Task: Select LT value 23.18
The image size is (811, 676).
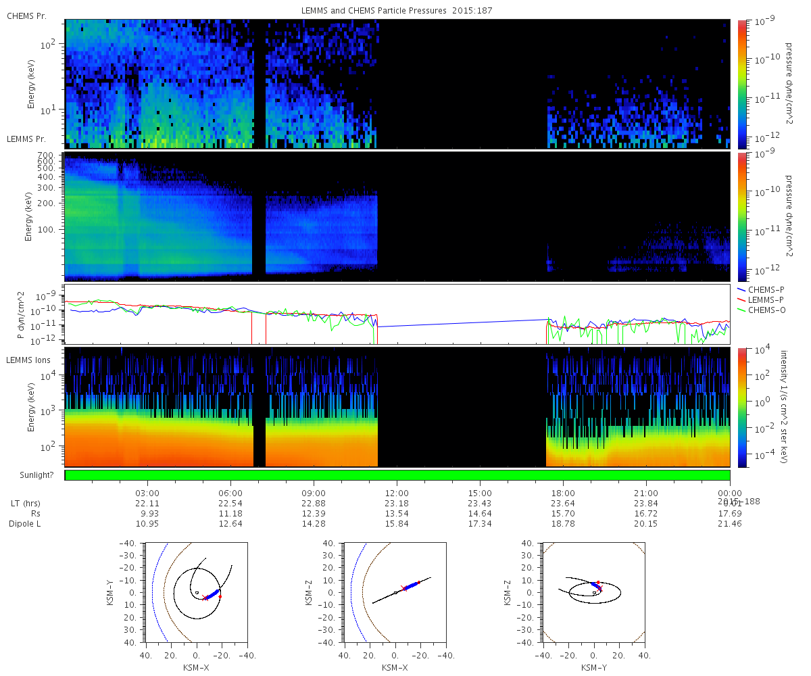Action: (x=397, y=504)
